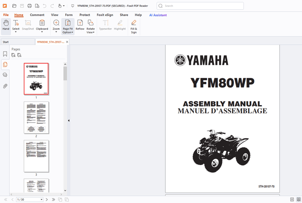
Task: Click the SnapShot tool
Action: tap(28, 25)
